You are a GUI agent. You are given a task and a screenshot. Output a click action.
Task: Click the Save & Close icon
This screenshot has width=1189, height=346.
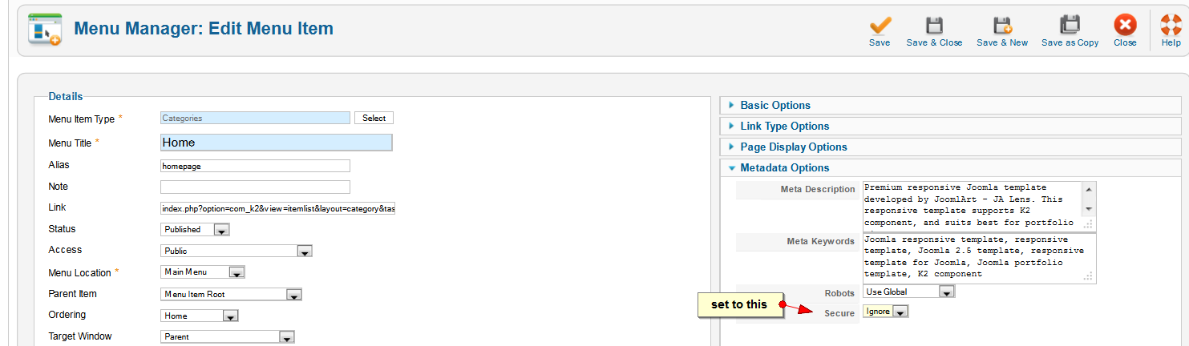[934, 26]
